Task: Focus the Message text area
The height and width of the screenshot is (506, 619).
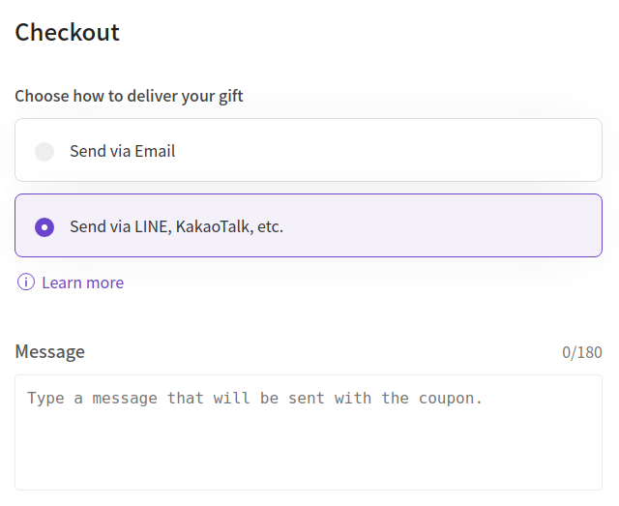Action: pyautogui.click(x=309, y=432)
